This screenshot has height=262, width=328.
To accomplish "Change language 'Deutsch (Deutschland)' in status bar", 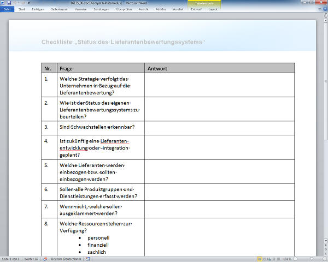I will [66, 259].
